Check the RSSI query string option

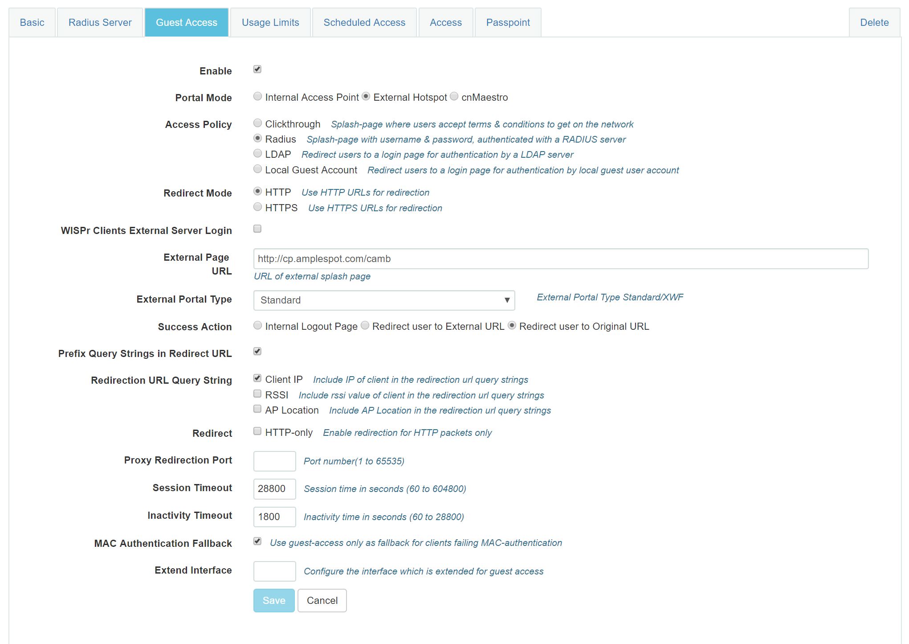pyautogui.click(x=257, y=394)
